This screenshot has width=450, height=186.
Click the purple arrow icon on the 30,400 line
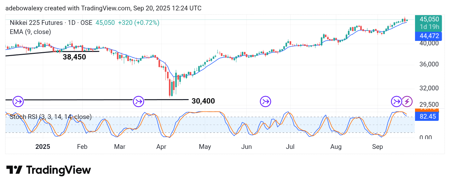(x=138, y=101)
